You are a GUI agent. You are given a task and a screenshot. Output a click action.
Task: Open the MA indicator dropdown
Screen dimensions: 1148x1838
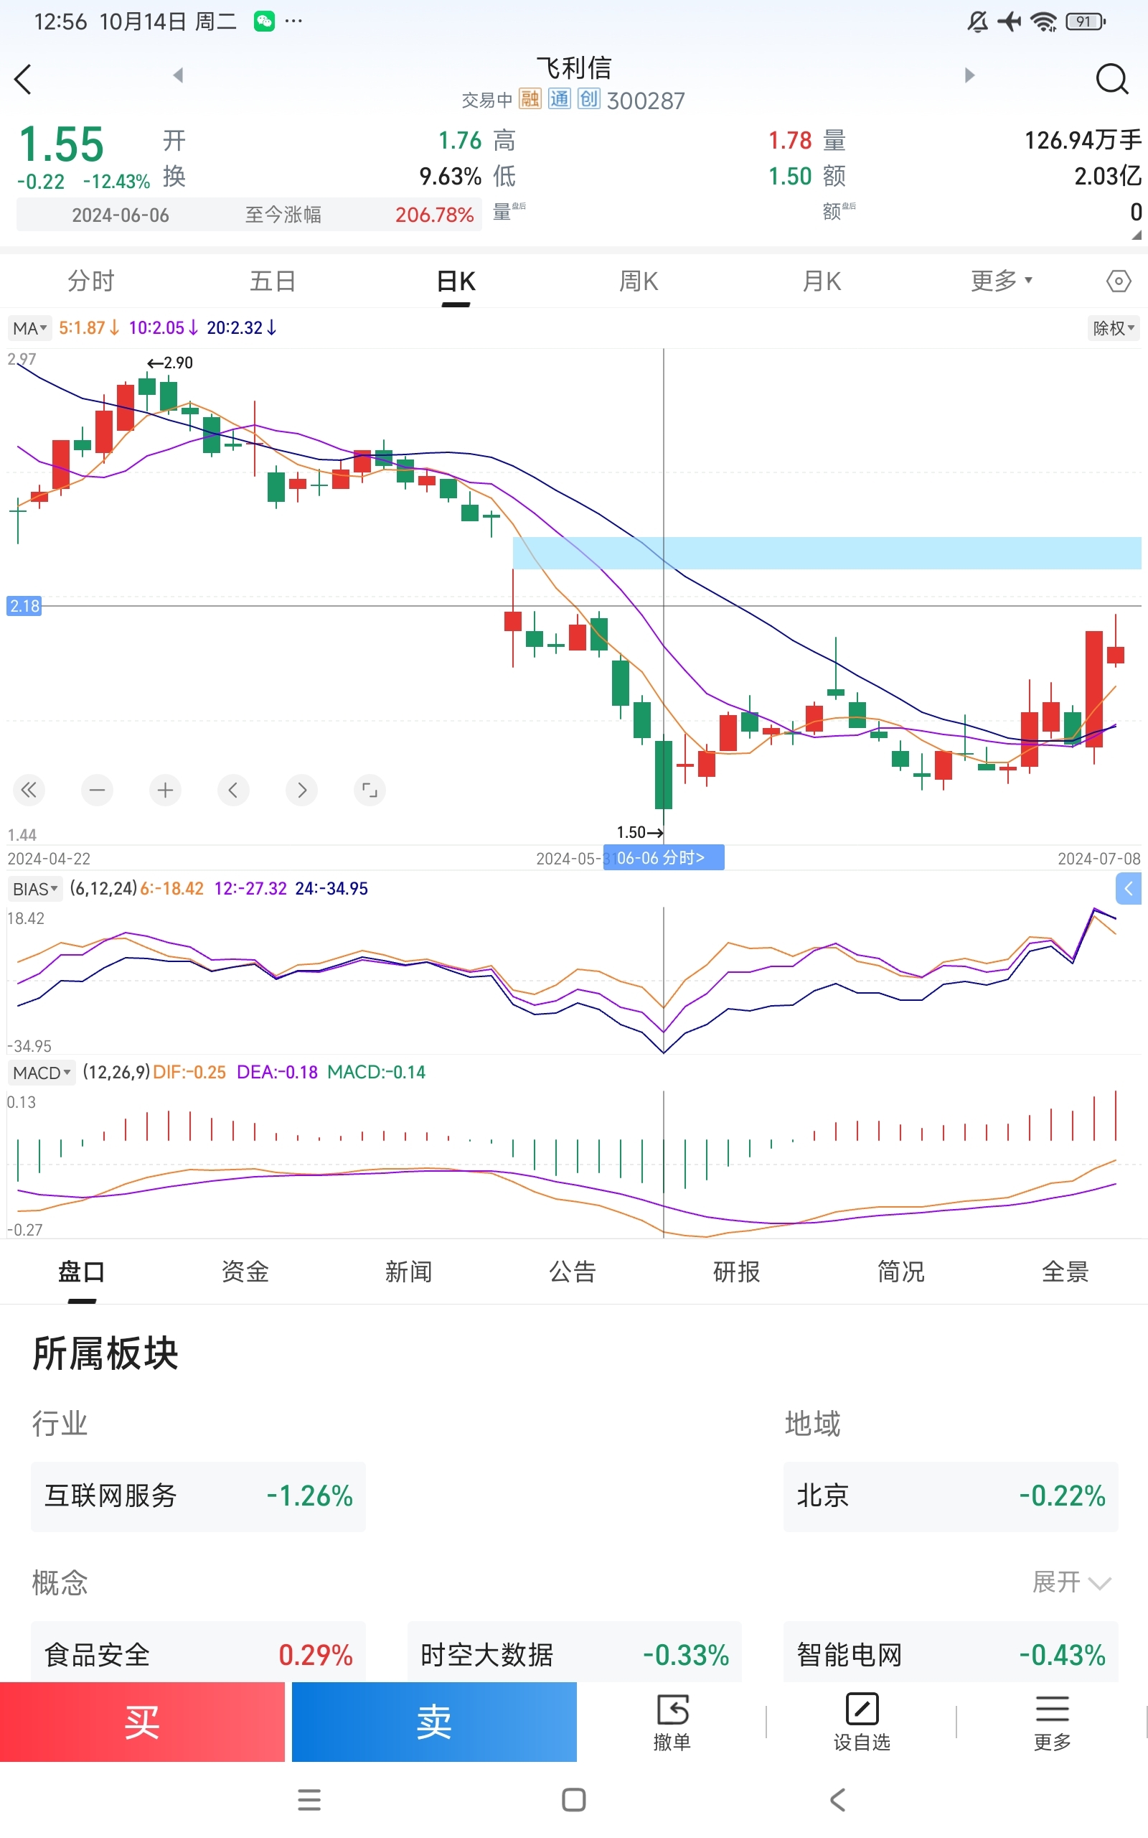coord(29,328)
